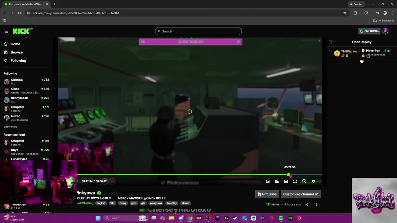Open recommended Rhys Old School RuneScape channel
This screenshot has width=397, height=223.
click(26, 151)
